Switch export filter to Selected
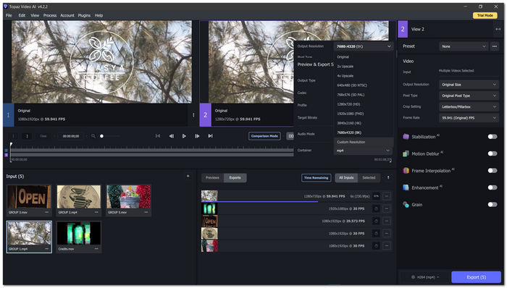This screenshot has height=288, width=507. [x=369, y=178]
